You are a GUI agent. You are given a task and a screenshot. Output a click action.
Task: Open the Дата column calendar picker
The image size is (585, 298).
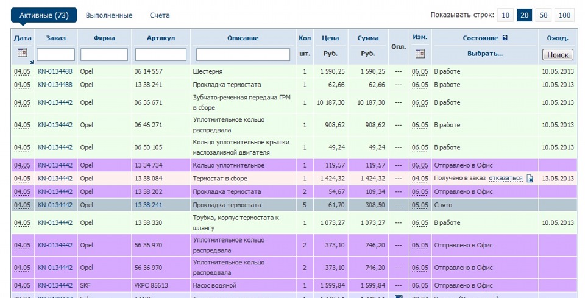23,54
